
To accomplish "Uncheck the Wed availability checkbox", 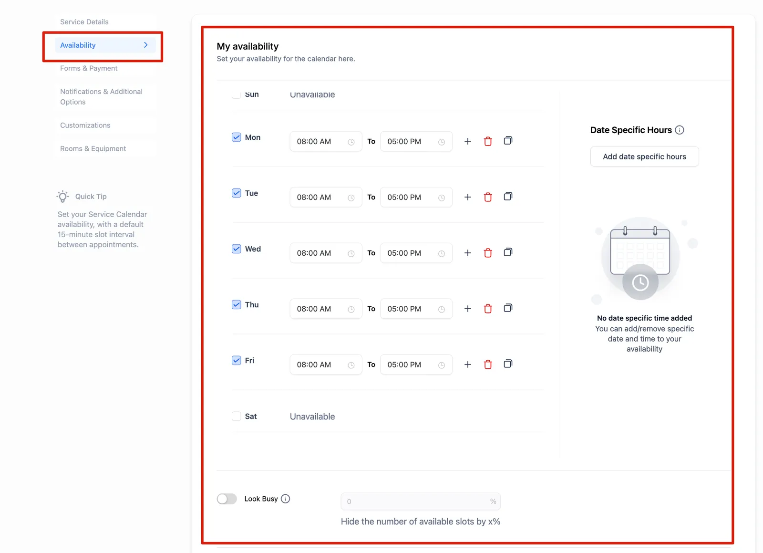I will 237,249.
